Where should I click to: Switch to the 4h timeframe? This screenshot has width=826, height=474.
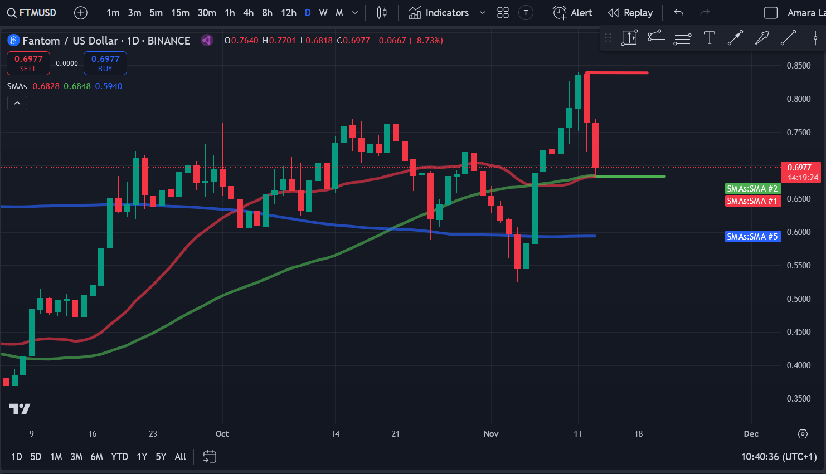tap(249, 12)
